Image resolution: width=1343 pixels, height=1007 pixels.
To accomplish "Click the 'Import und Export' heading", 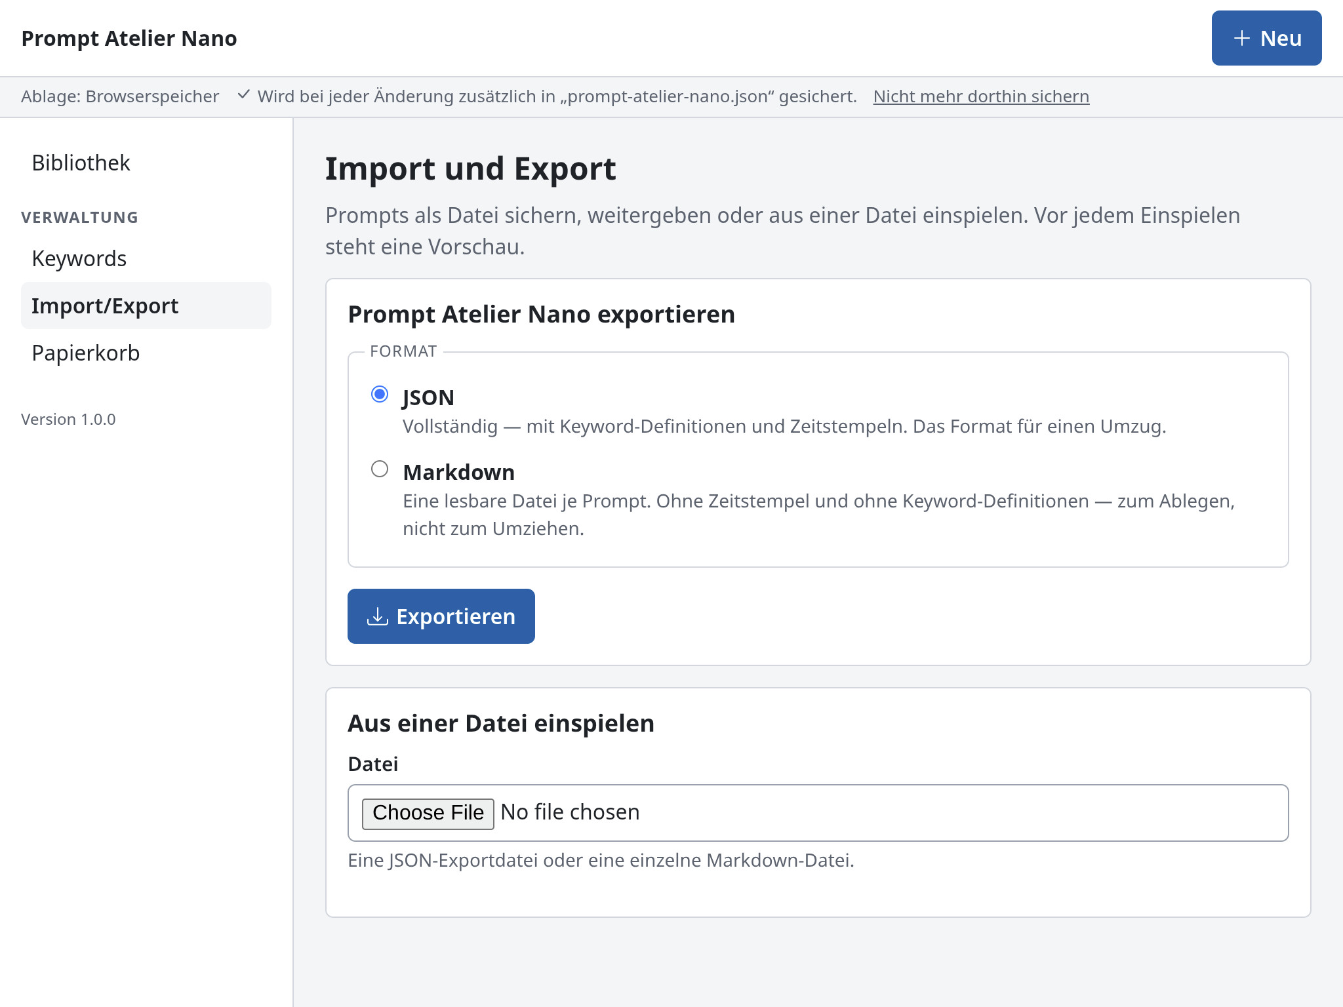I will click(x=470, y=168).
